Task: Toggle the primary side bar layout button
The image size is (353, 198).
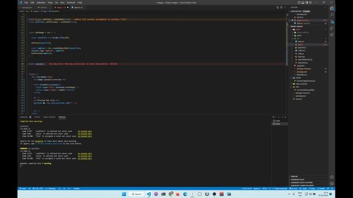Action: (299, 2)
